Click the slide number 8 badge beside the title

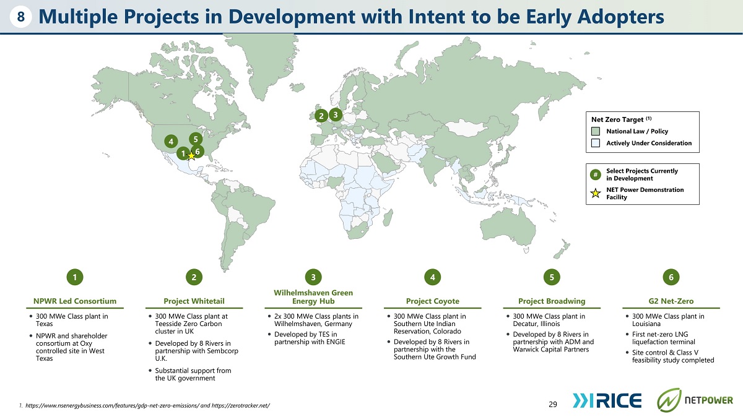point(20,18)
